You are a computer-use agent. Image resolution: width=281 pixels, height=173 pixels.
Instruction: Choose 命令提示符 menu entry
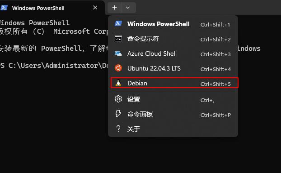[173, 39]
